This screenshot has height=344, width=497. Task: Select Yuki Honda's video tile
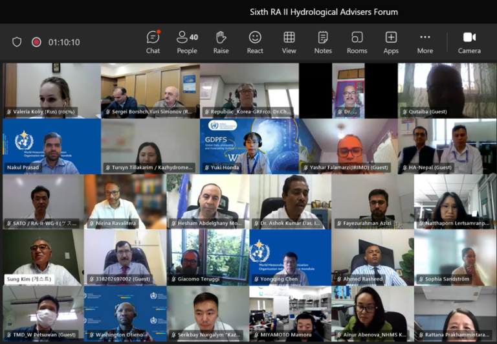coord(249,146)
